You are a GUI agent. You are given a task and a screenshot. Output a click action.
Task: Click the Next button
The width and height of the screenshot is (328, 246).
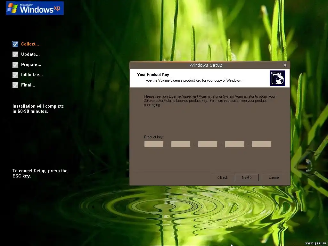(247, 177)
